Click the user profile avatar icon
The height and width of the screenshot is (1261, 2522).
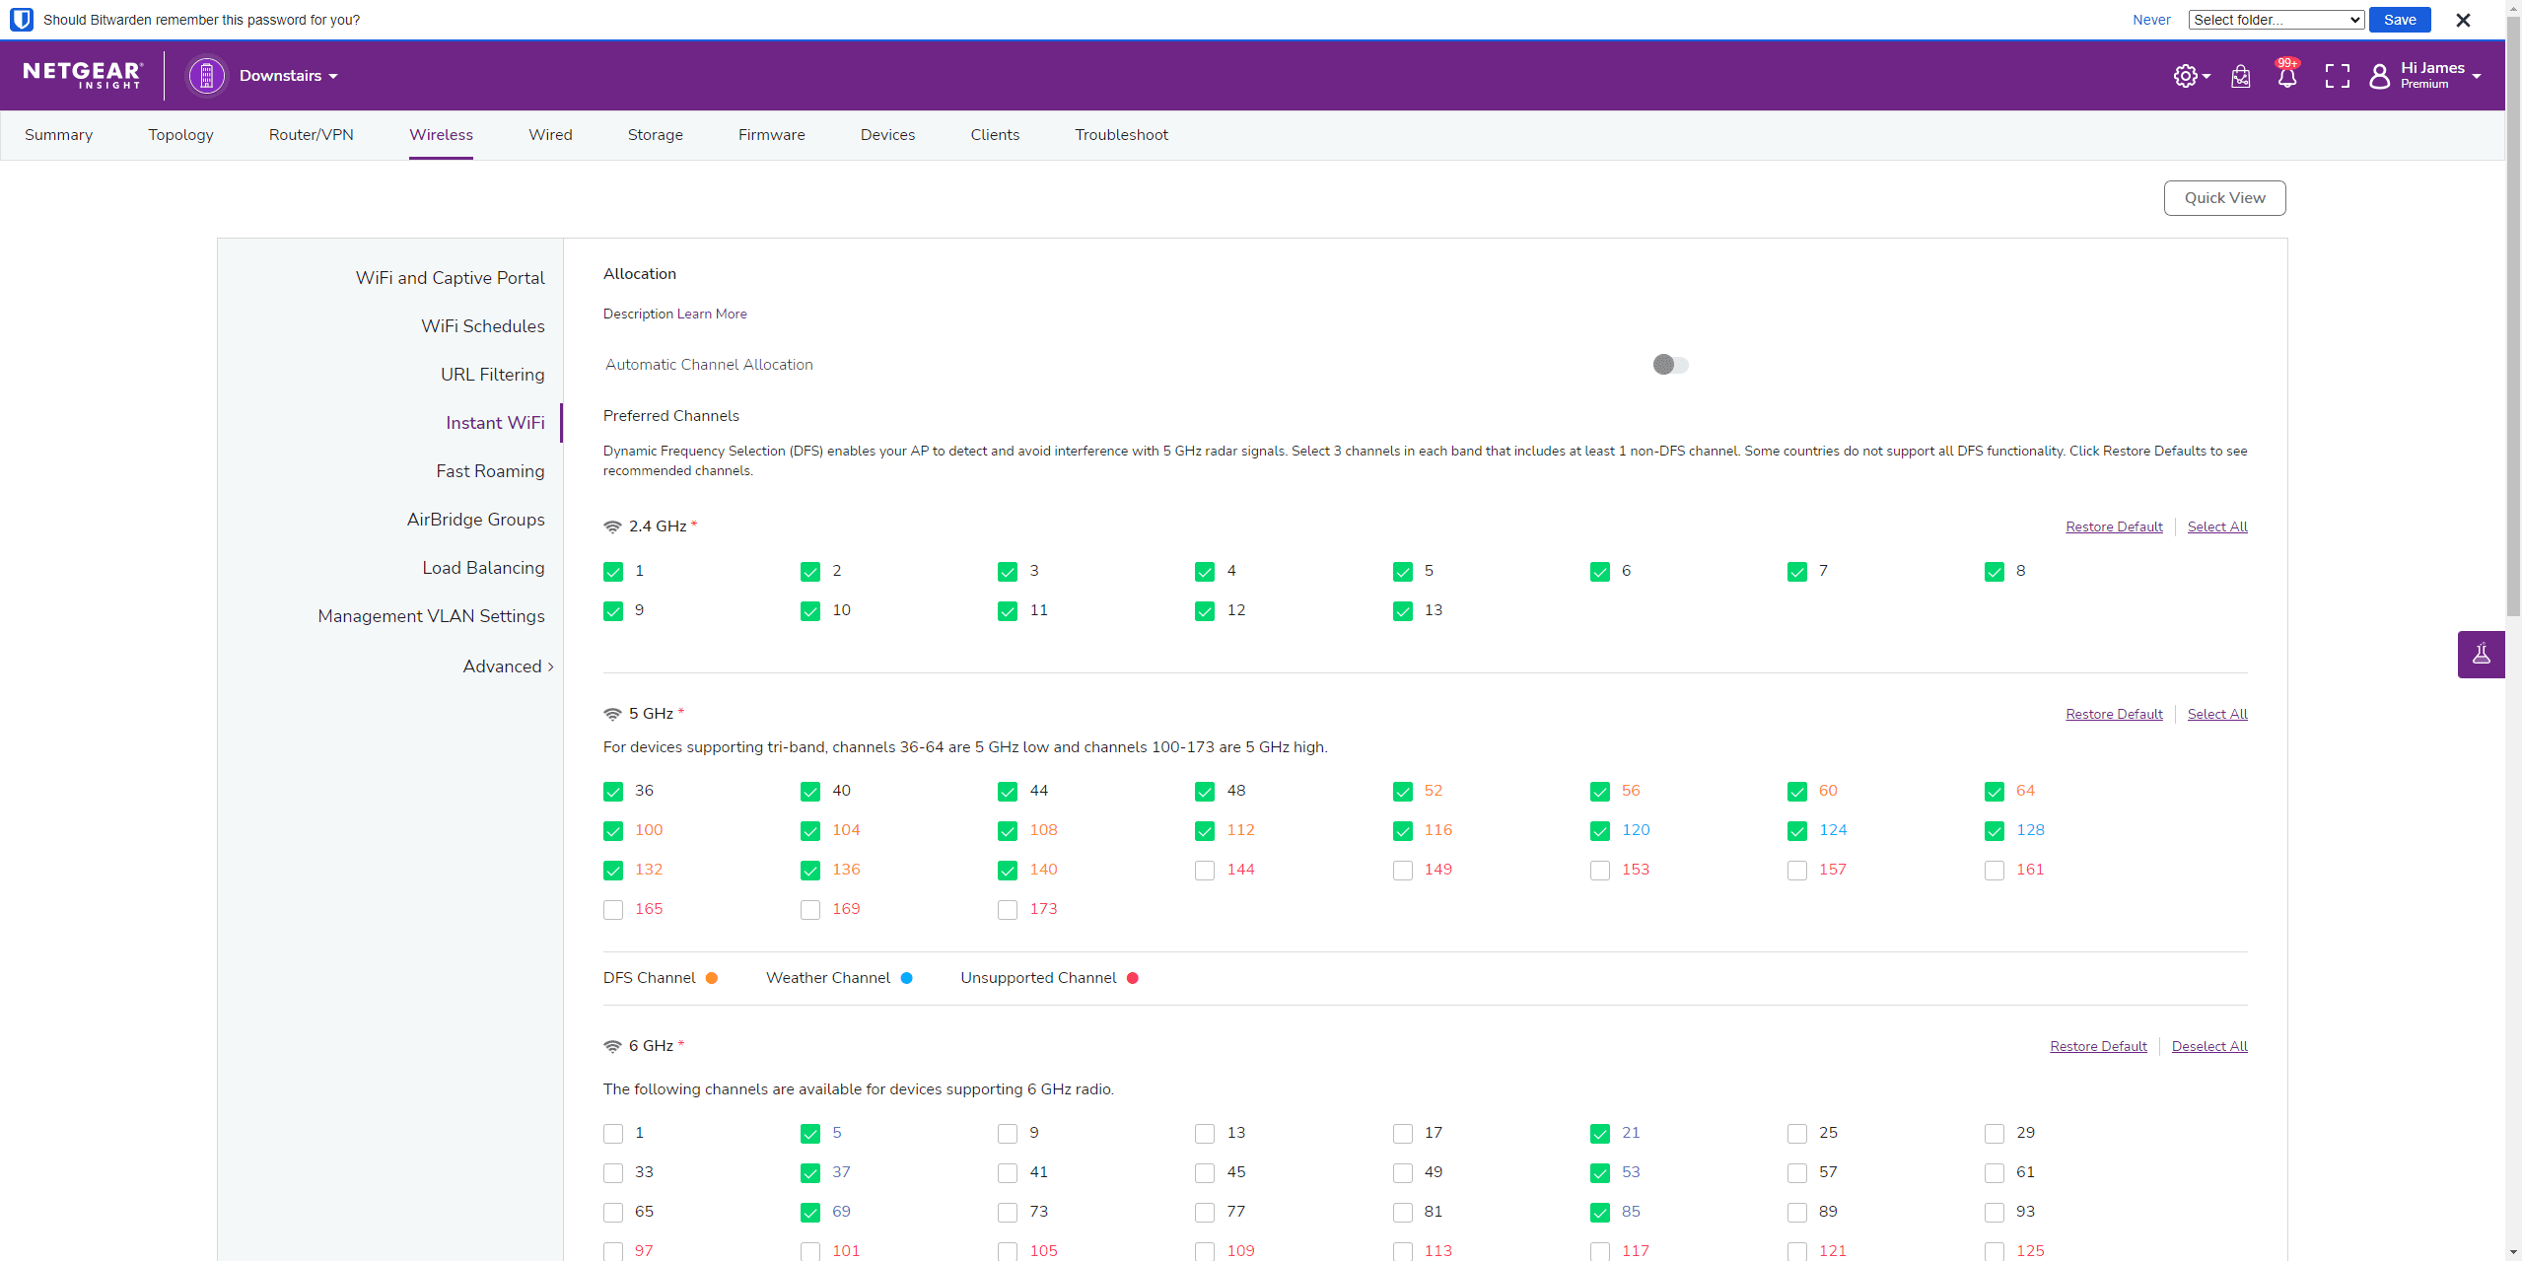[2379, 76]
